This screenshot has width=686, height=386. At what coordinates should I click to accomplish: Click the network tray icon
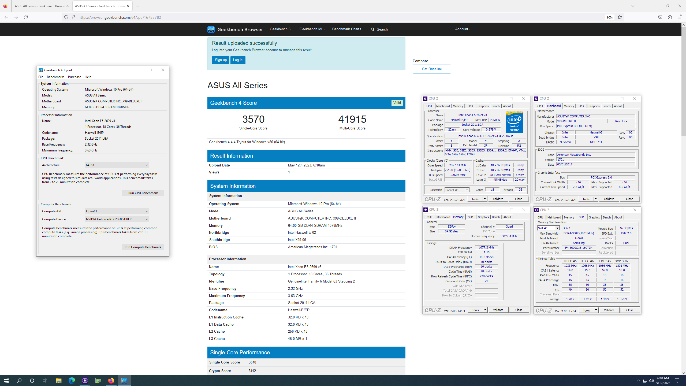tap(645, 381)
